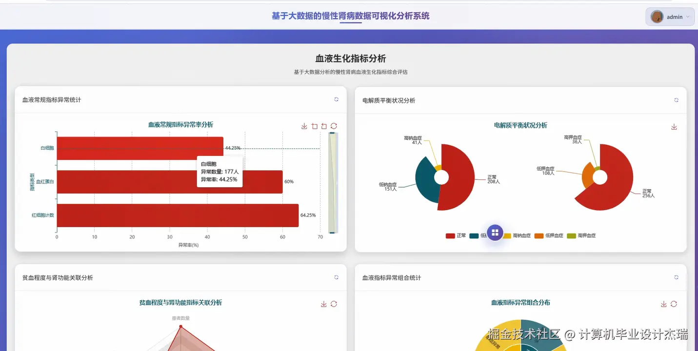Viewport: 698px width, 351px height.
Task: Click the 患者数量 radar axis label
Action: click(x=180, y=318)
